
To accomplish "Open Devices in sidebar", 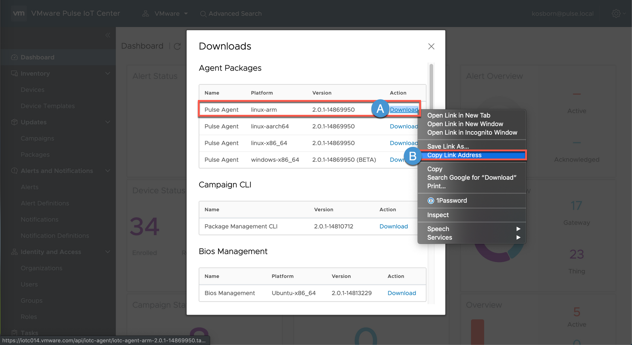I will click(32, 90).
